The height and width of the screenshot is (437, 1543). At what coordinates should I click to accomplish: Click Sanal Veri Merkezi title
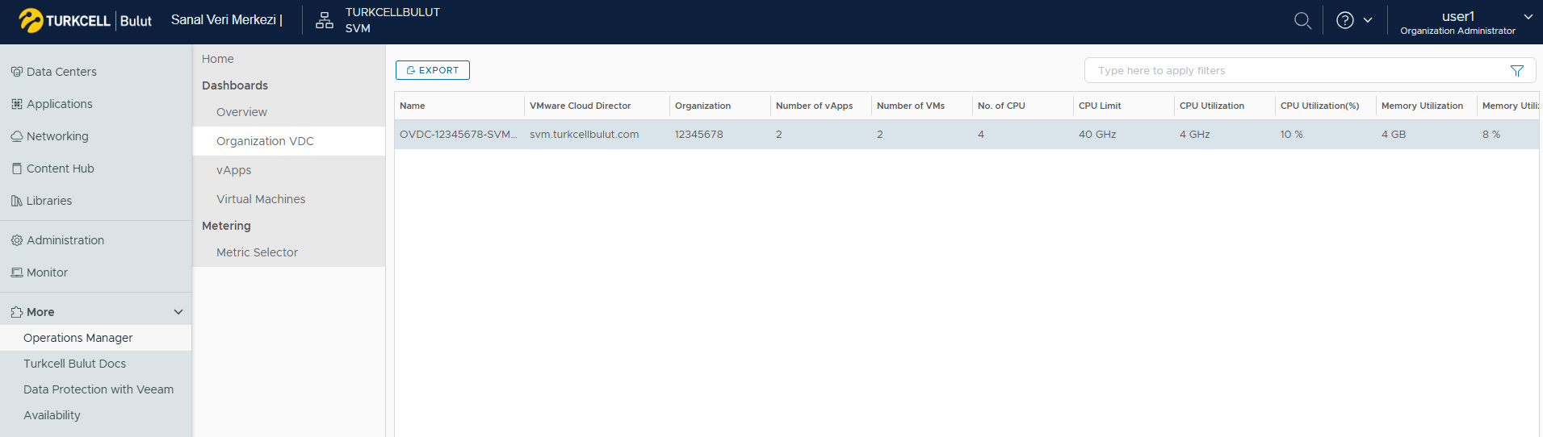coord(226,20)
